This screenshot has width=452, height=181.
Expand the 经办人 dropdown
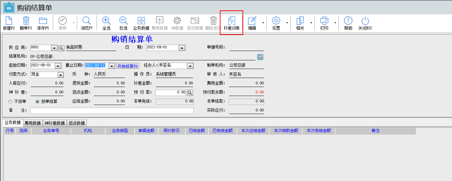[x=190, y=66]
